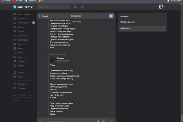The height and width of the screenshot is (122, 183).
Task: Open the Атиафіς community name link
Action: 60,58
